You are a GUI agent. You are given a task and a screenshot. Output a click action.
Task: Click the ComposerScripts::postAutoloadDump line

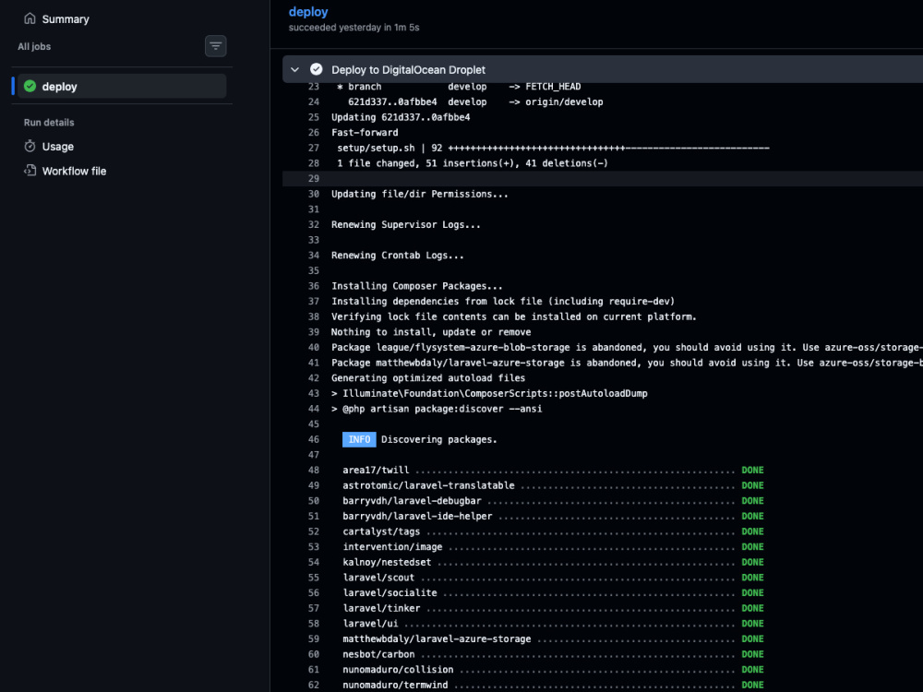pyautogui.click(x=489, y=393)
